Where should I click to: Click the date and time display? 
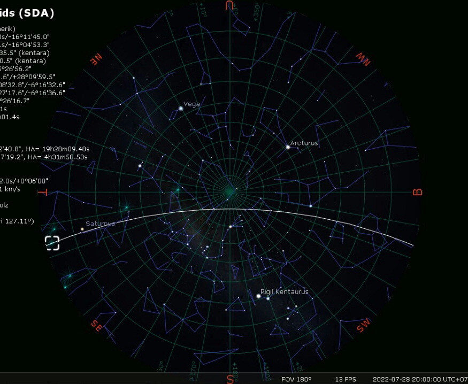point(420,379)
